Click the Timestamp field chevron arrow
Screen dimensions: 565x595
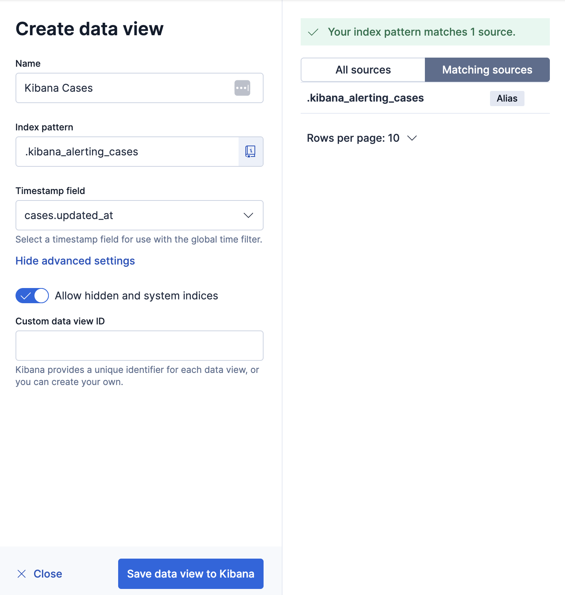pyautogui.click(x=248, y=215)
